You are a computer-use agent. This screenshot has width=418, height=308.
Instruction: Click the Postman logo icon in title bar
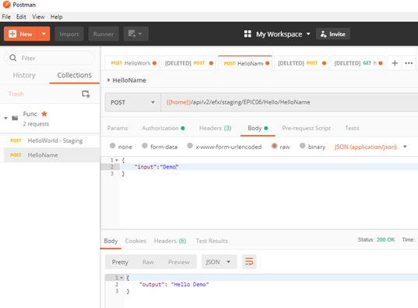coord(6,5)
